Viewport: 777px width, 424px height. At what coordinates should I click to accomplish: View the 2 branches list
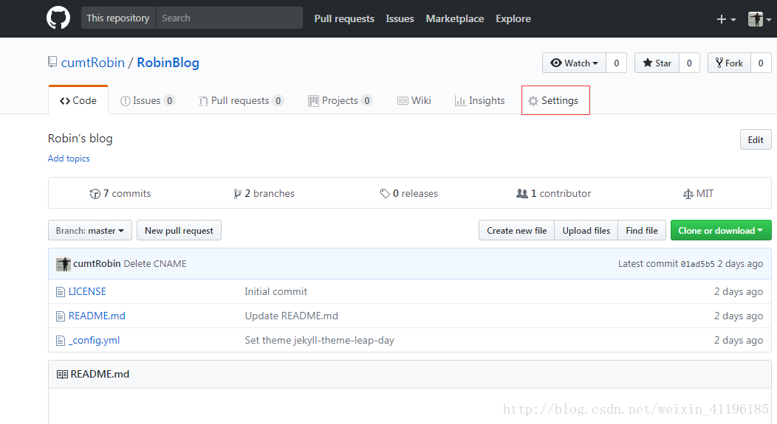(x=264, y=193)
